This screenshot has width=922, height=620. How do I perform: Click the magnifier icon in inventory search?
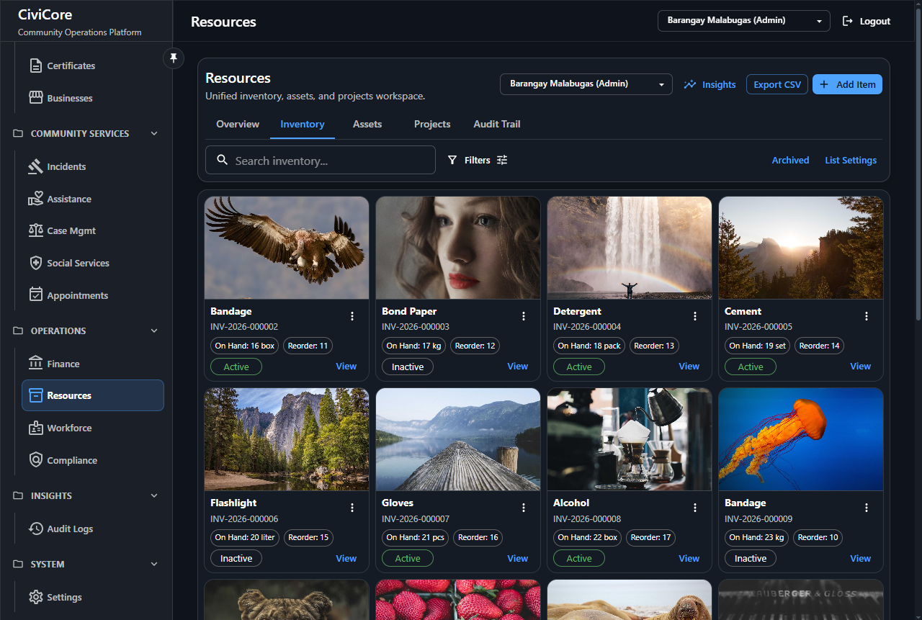pos(223,160)
